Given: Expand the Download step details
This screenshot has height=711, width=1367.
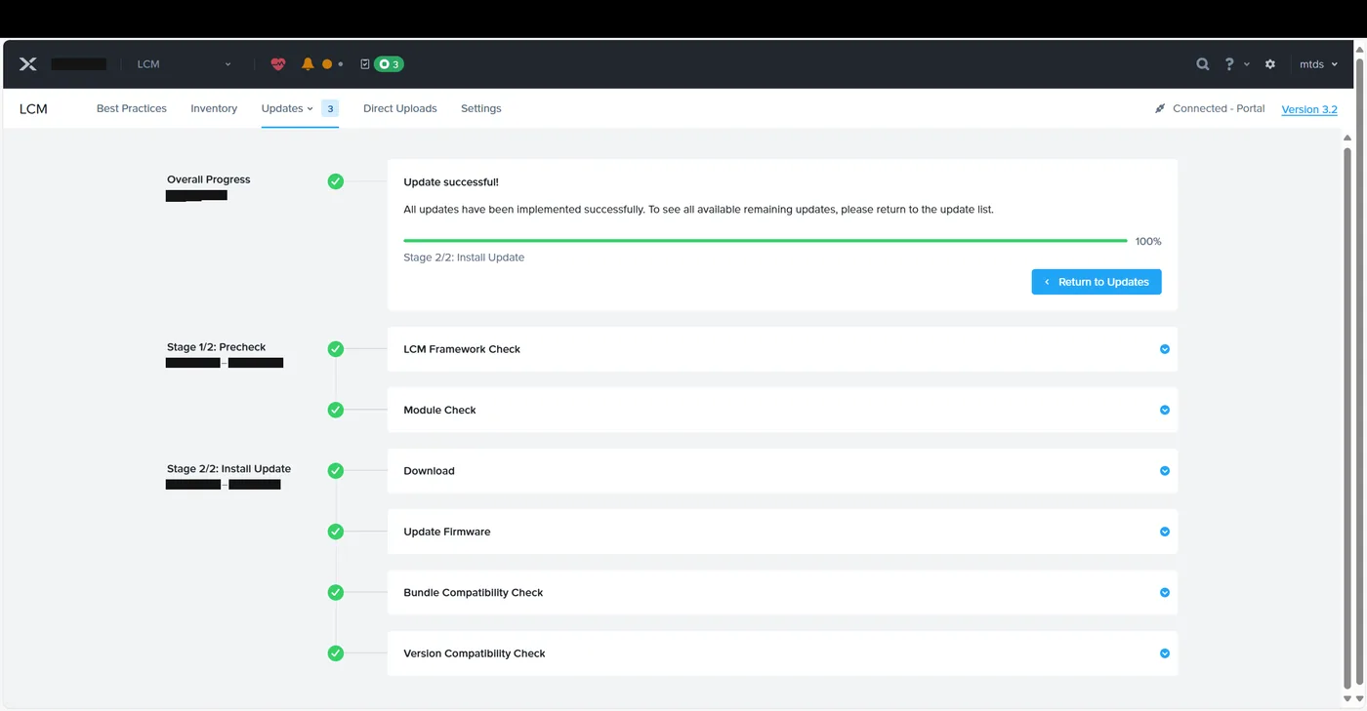Looking at the screenshot, I should tap(1165, 471).
